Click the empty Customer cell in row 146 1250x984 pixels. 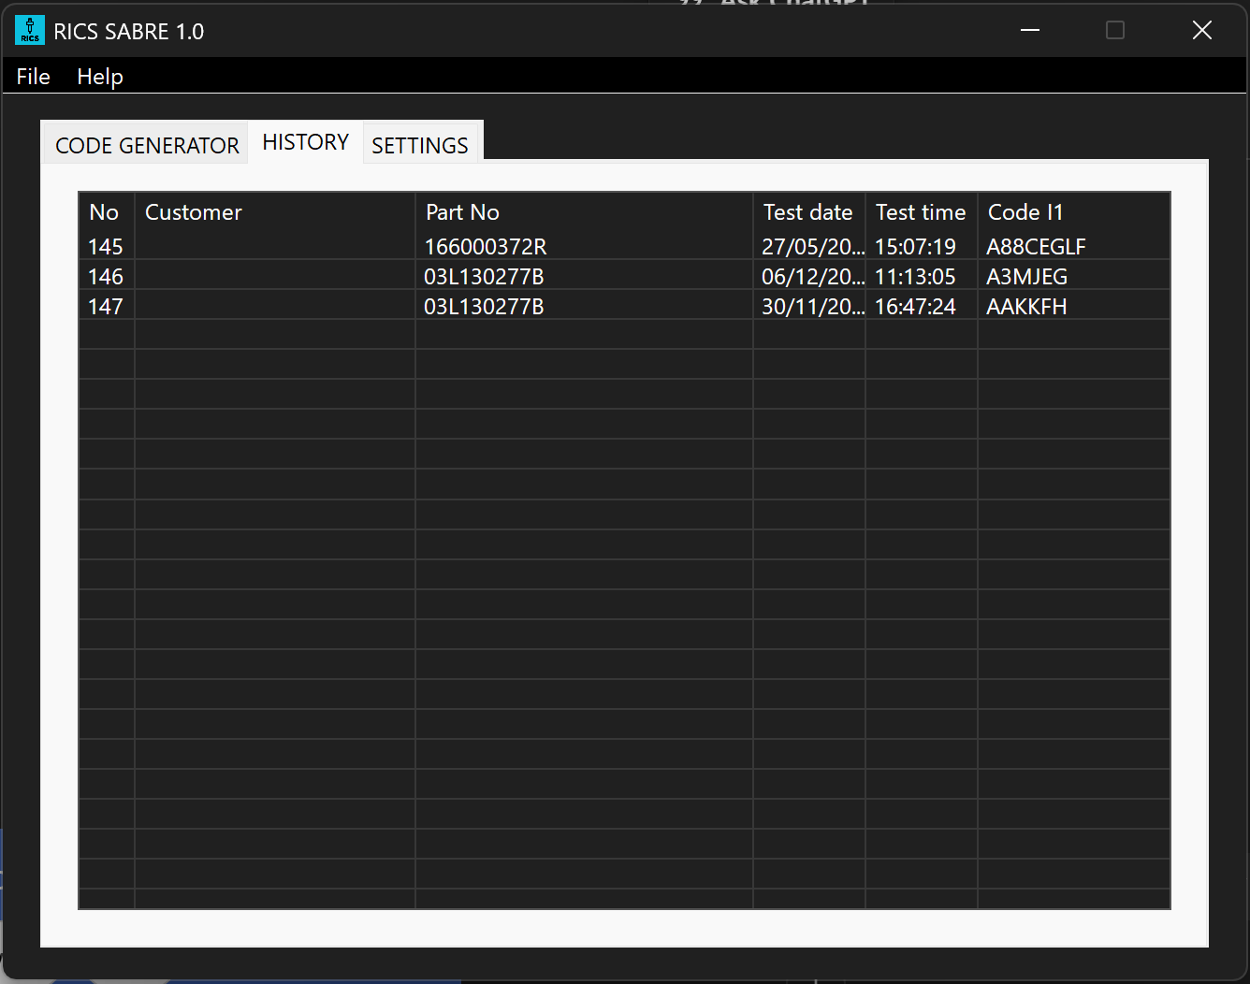275,277
